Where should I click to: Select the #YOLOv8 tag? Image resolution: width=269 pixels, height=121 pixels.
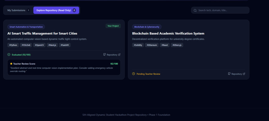pos(26,45)
